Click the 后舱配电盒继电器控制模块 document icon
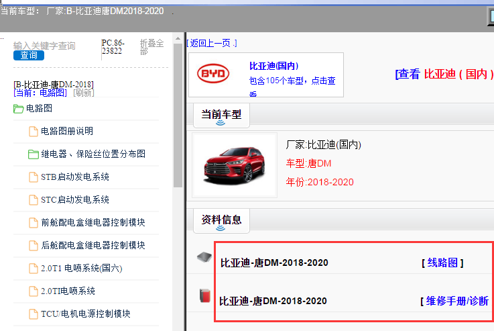Viewport: 494px width, 331px height. 34,245
